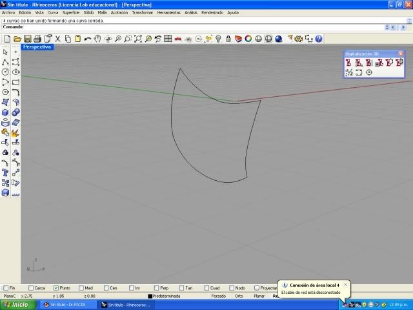This screenshot has width=413, height=310.
Task: Enable the Fin object snap checkbox
Action: point(6,288)
